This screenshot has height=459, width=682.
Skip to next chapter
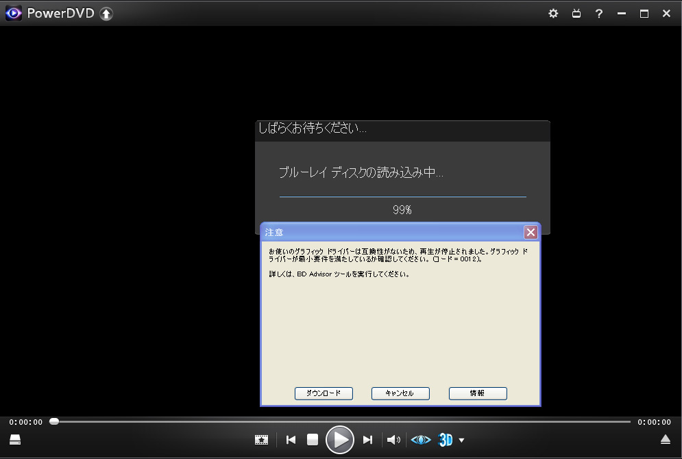pos(367,440)
